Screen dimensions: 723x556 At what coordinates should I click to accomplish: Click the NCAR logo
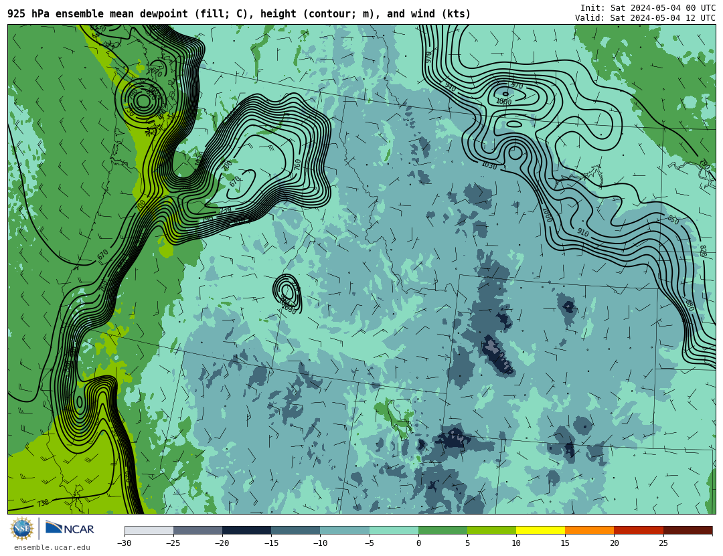point(70,528)
